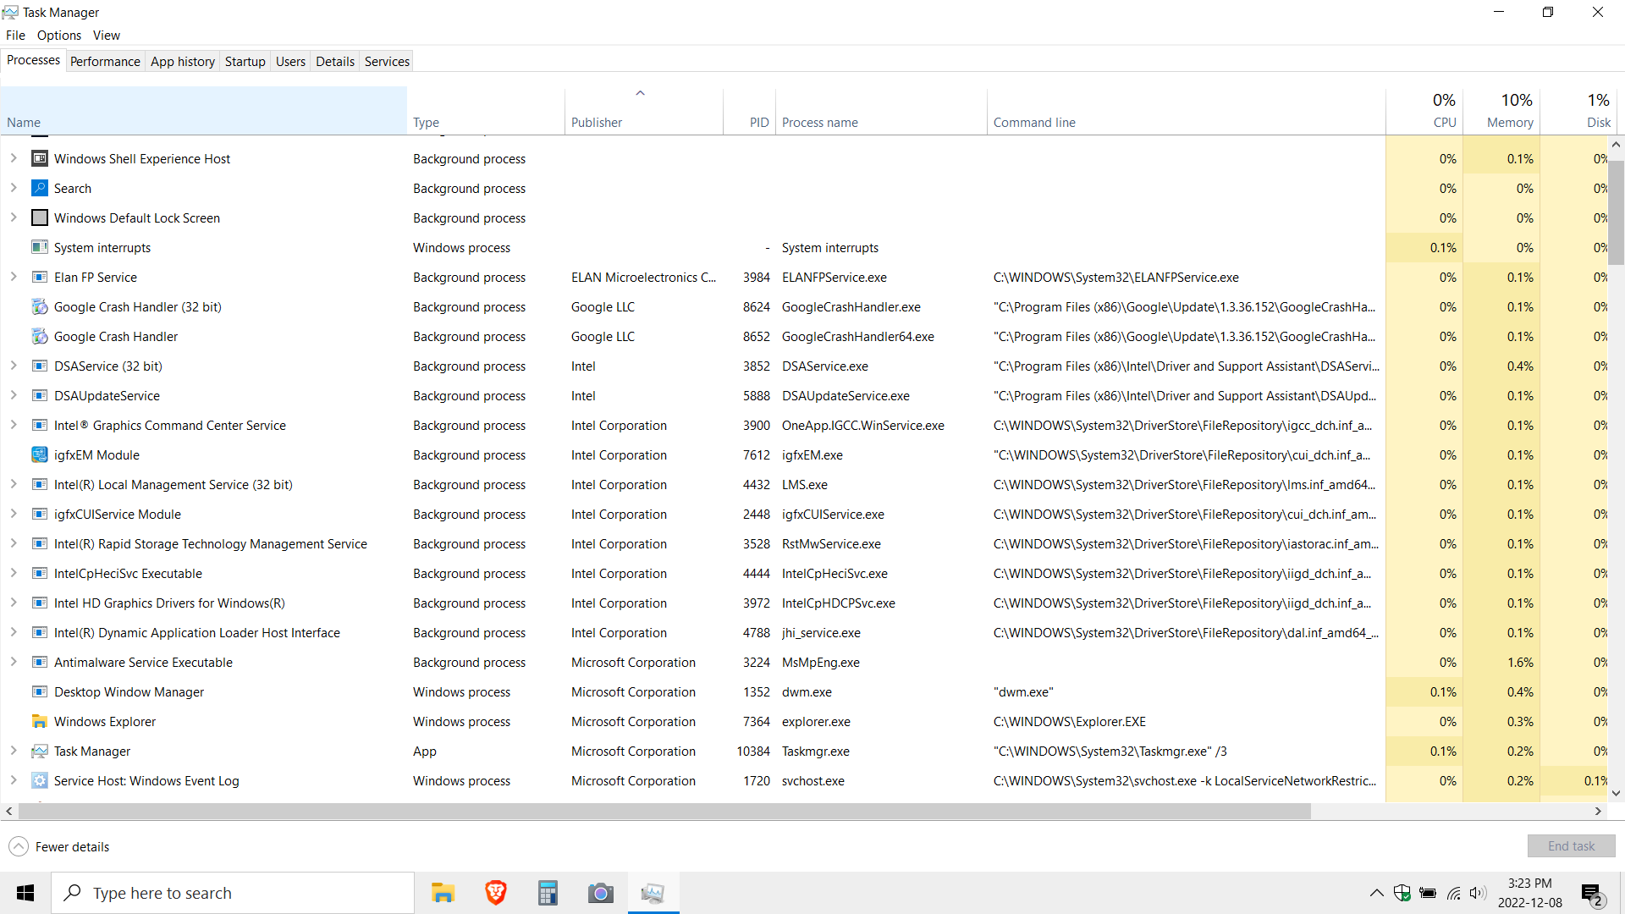This screenshot has height=914, width=1625.
Task: Click the End task button
Action: pos(1571,846)
